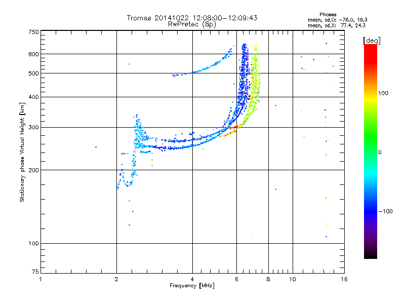Click the 'Phases' heading text
Viewport: 405px width, 304px height.
(328, 15)
